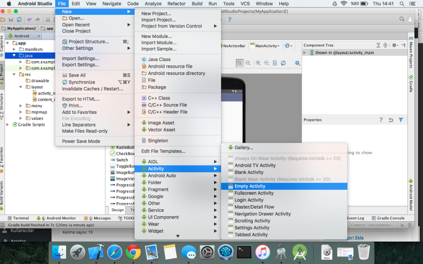Select Switch widget in palette
The height and width of the screenshot is (264, 423).
[119, 160]
